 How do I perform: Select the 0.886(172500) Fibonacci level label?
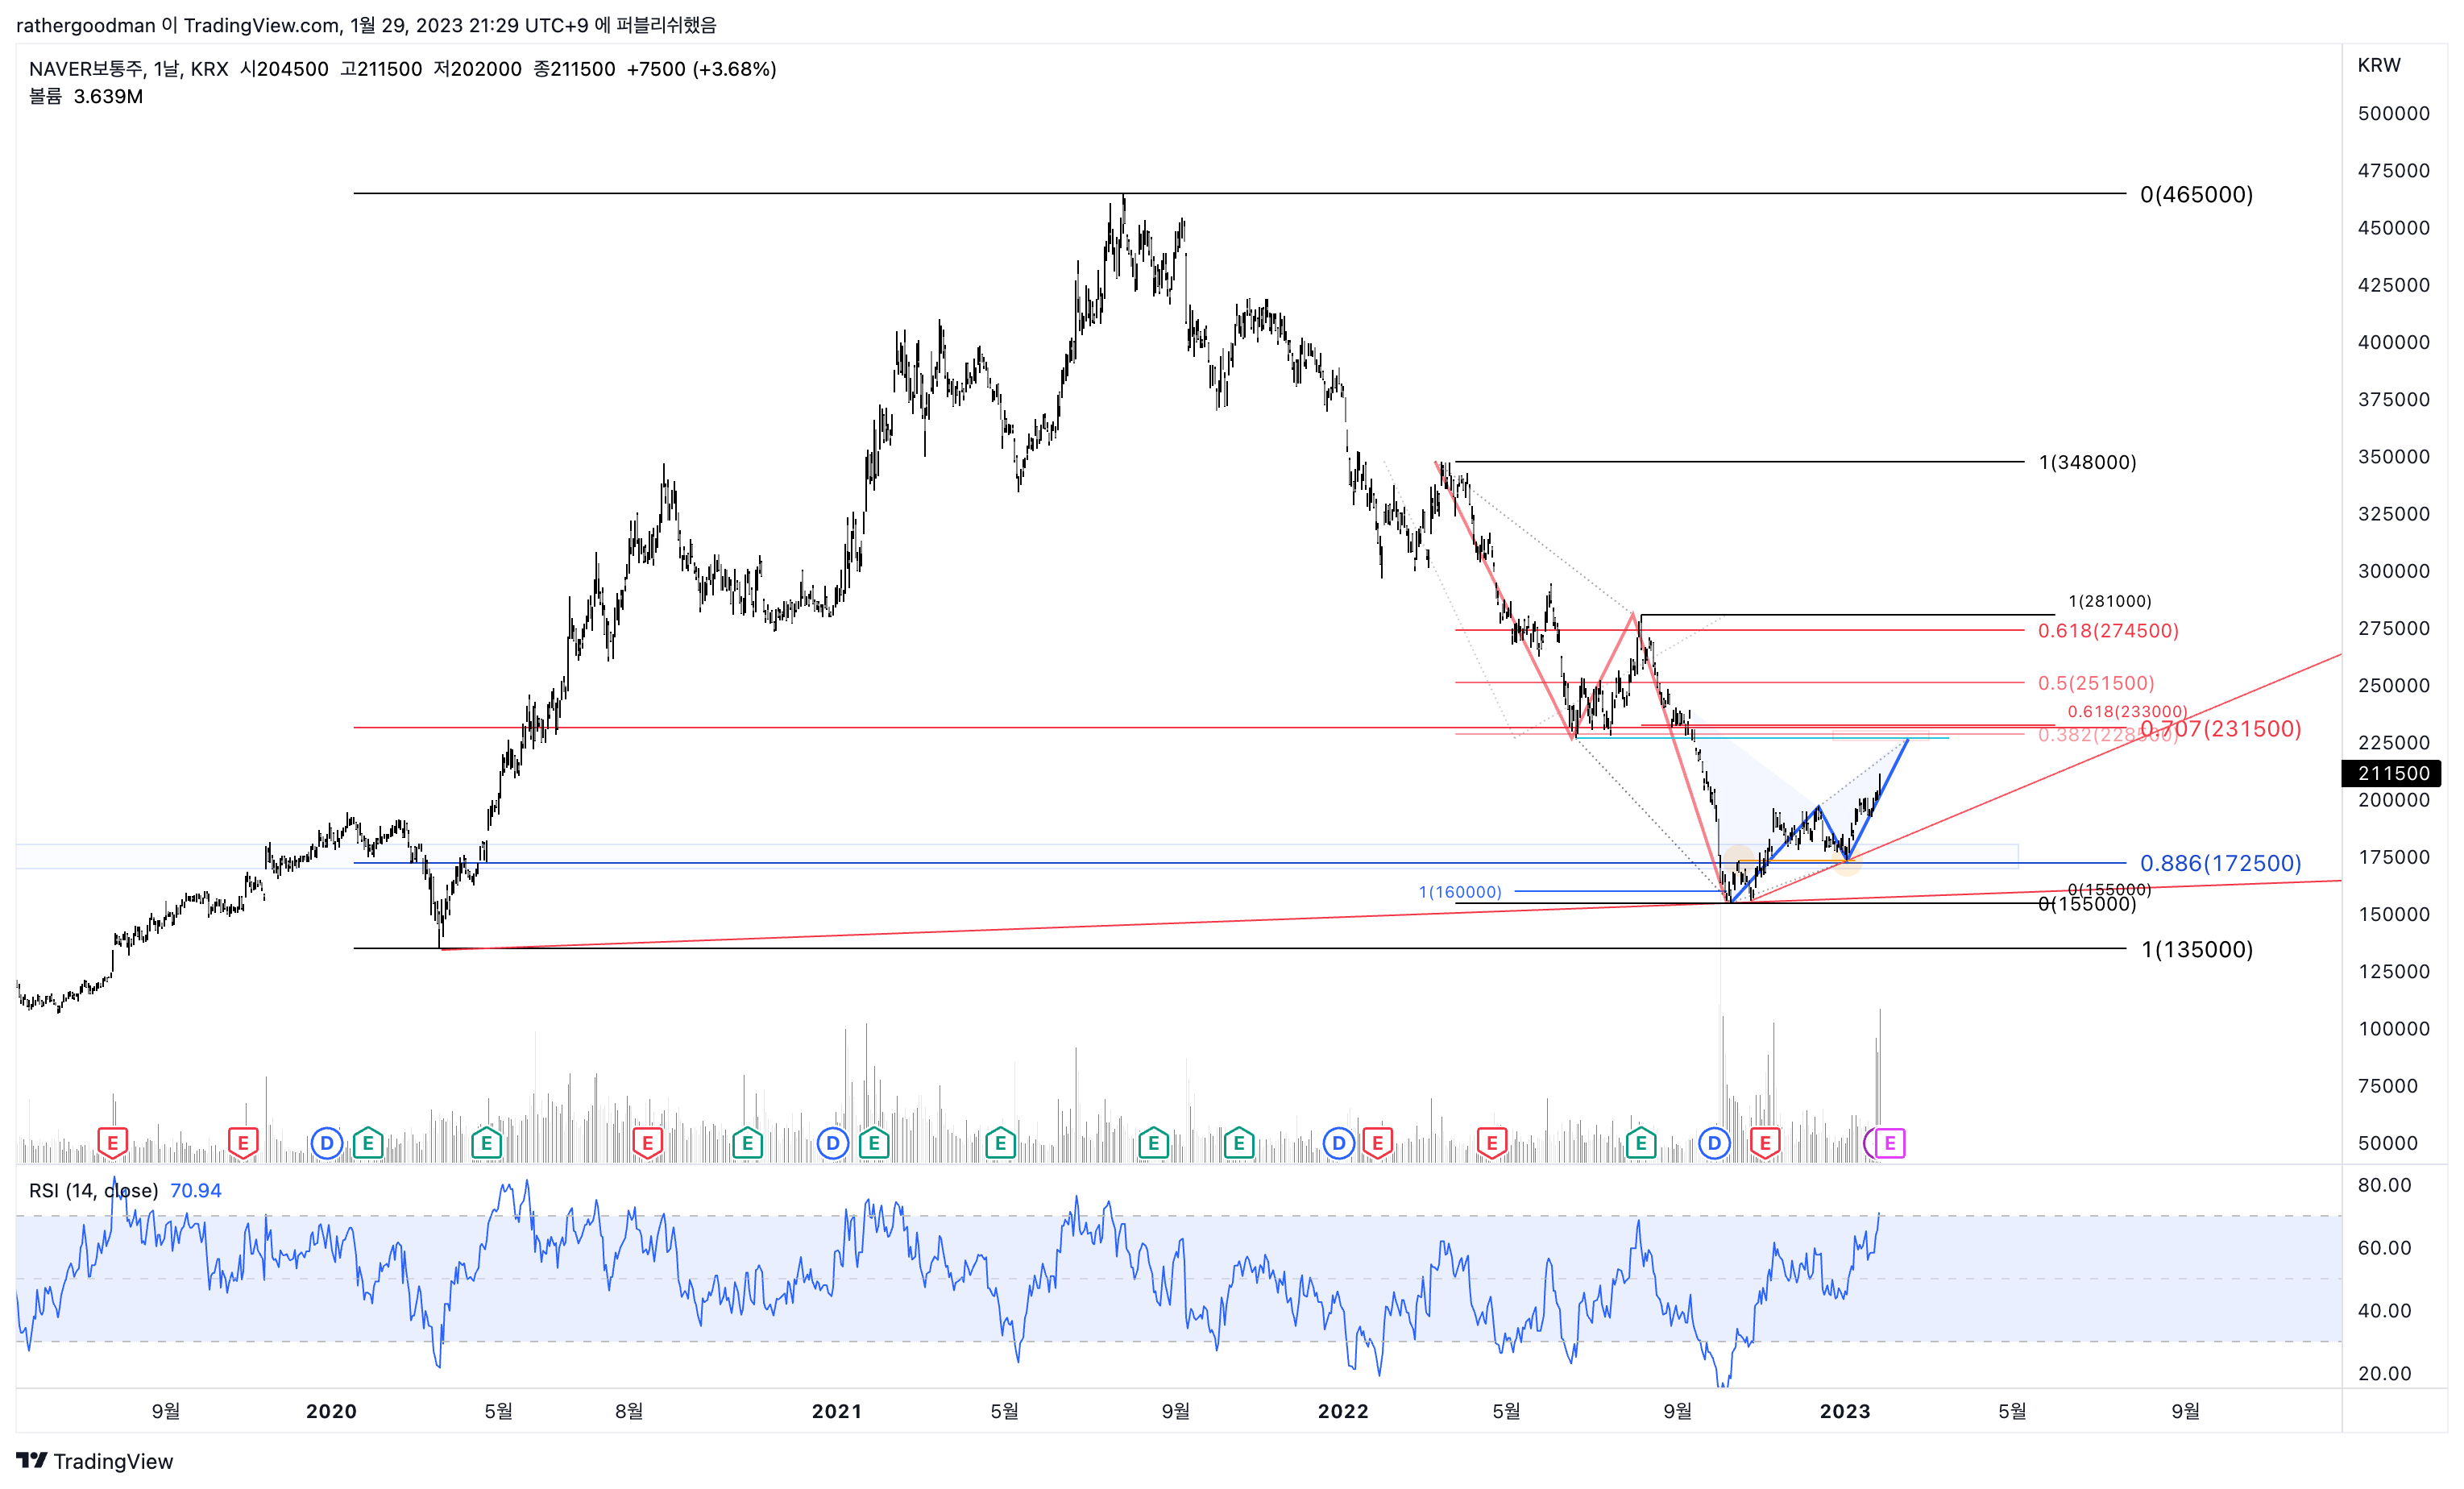[x=2220, y=863]
